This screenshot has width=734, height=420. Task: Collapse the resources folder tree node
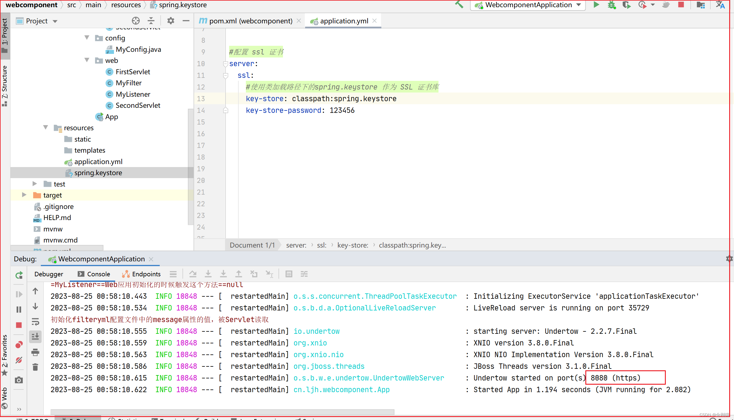point(45,128)
